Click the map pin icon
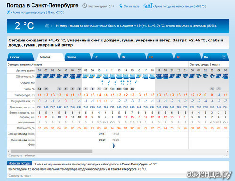The image size is (235, 181). click(121, 6)
